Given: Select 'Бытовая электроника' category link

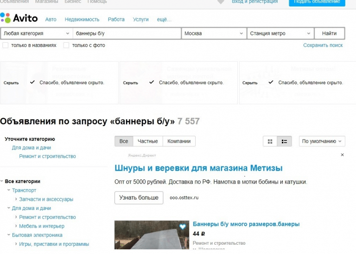Looking at the screenshot, I should pos(37,235).
